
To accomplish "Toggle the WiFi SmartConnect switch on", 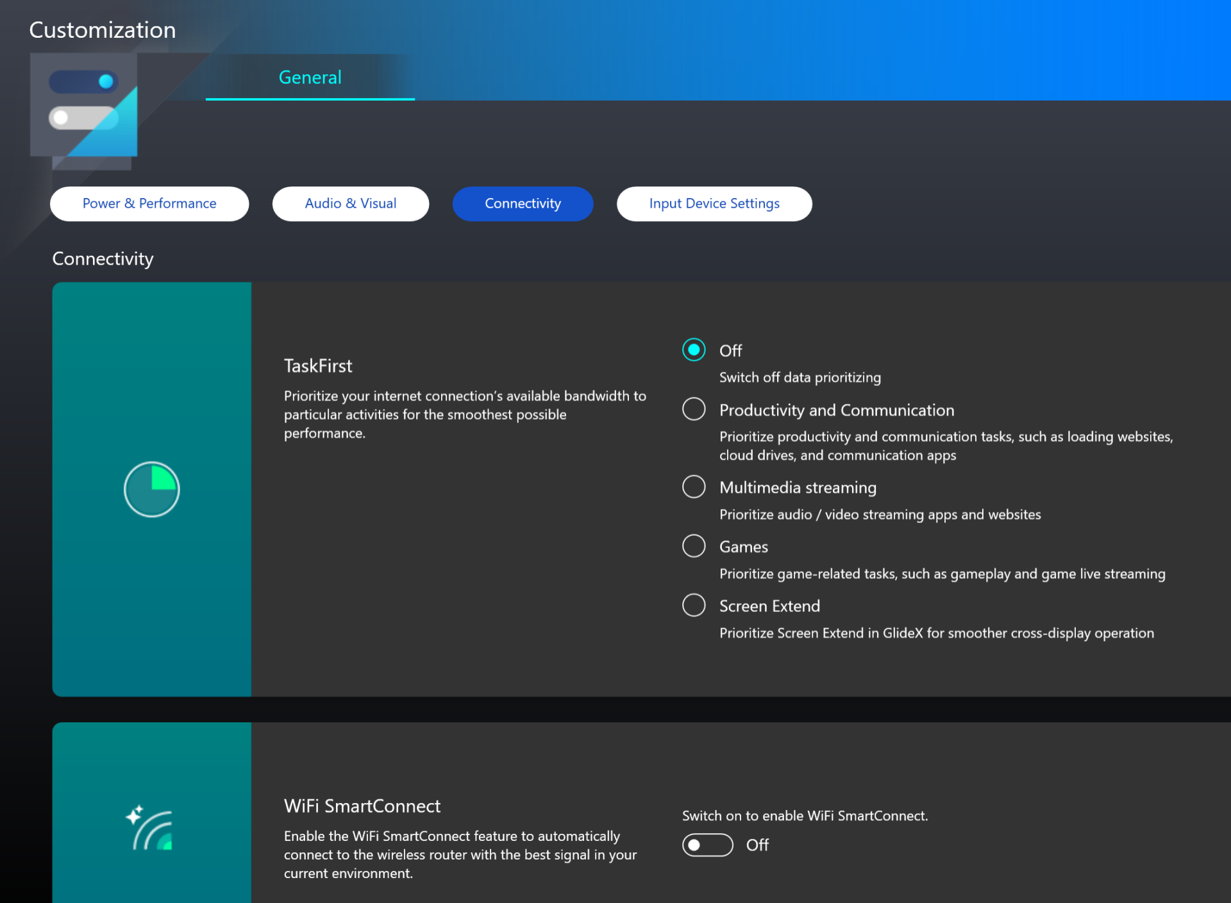I will (x=707, y=845).
